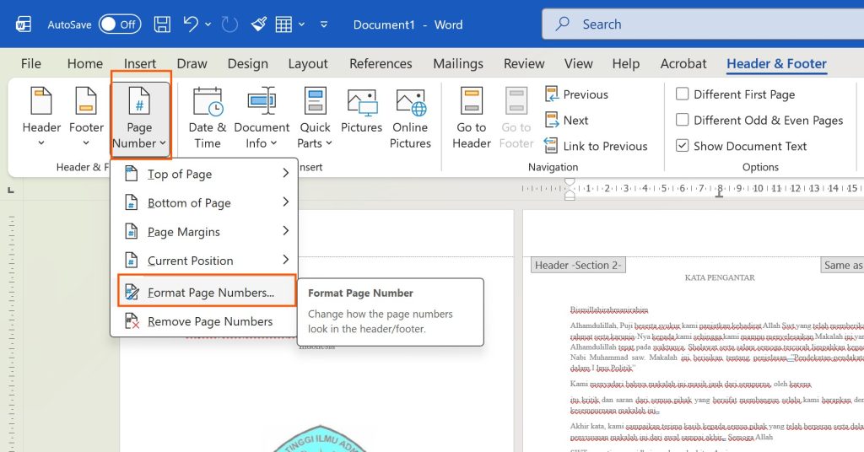Open the Layout tab
864x452 pixels.
(x=308, y=64)
